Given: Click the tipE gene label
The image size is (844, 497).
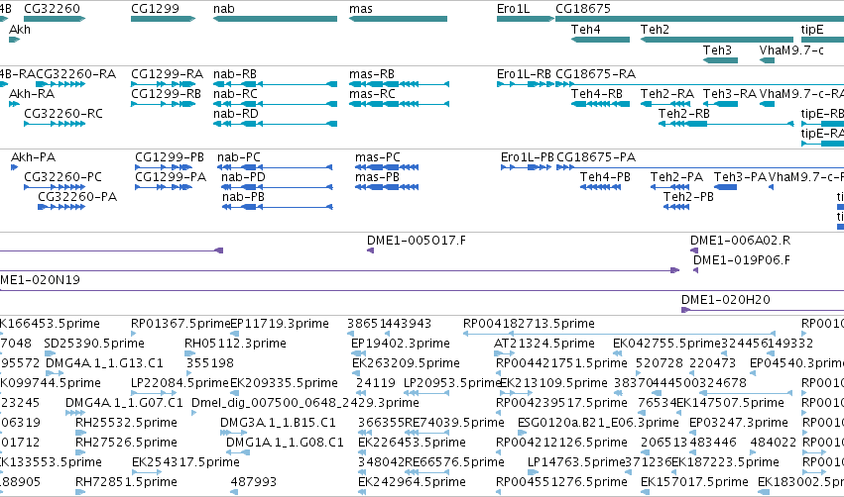Looking at the screenshot, I should 812,30.
